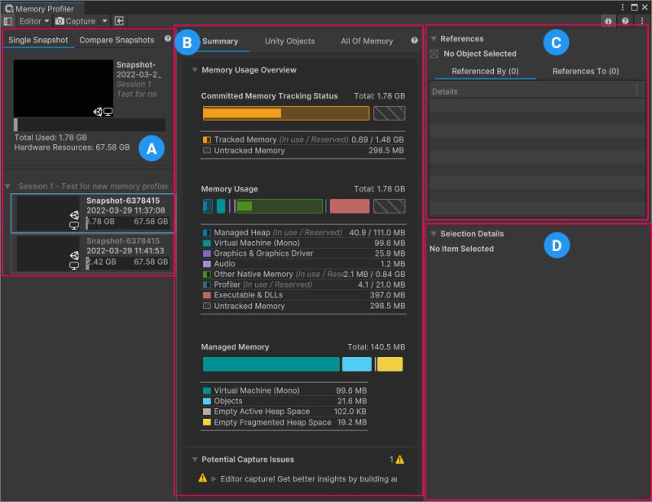Image resolution: width=652 pixels, height=502 pixels.
Task: Open the info circle icon near the top right
Action: pos(608,20)
